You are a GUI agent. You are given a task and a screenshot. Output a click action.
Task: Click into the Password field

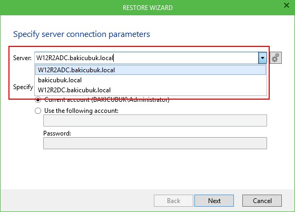click(155, 143)
